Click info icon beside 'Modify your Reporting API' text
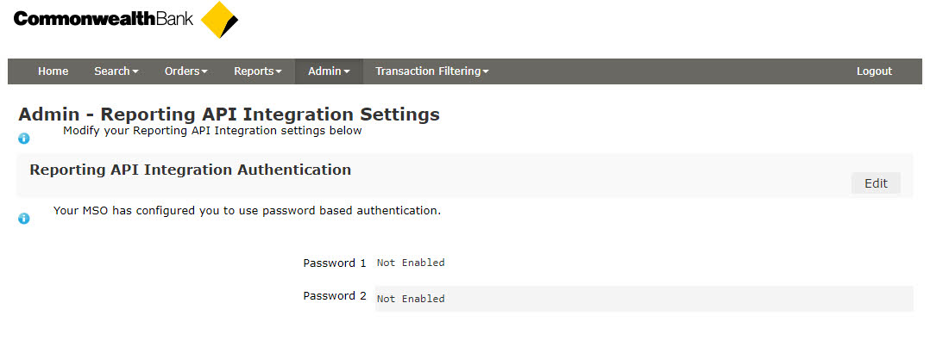949x359 pixels. pyautogui.click(x=24, y=138)
